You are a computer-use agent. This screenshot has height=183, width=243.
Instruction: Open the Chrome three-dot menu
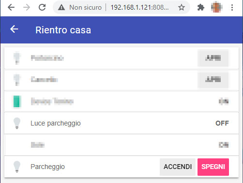232,7
